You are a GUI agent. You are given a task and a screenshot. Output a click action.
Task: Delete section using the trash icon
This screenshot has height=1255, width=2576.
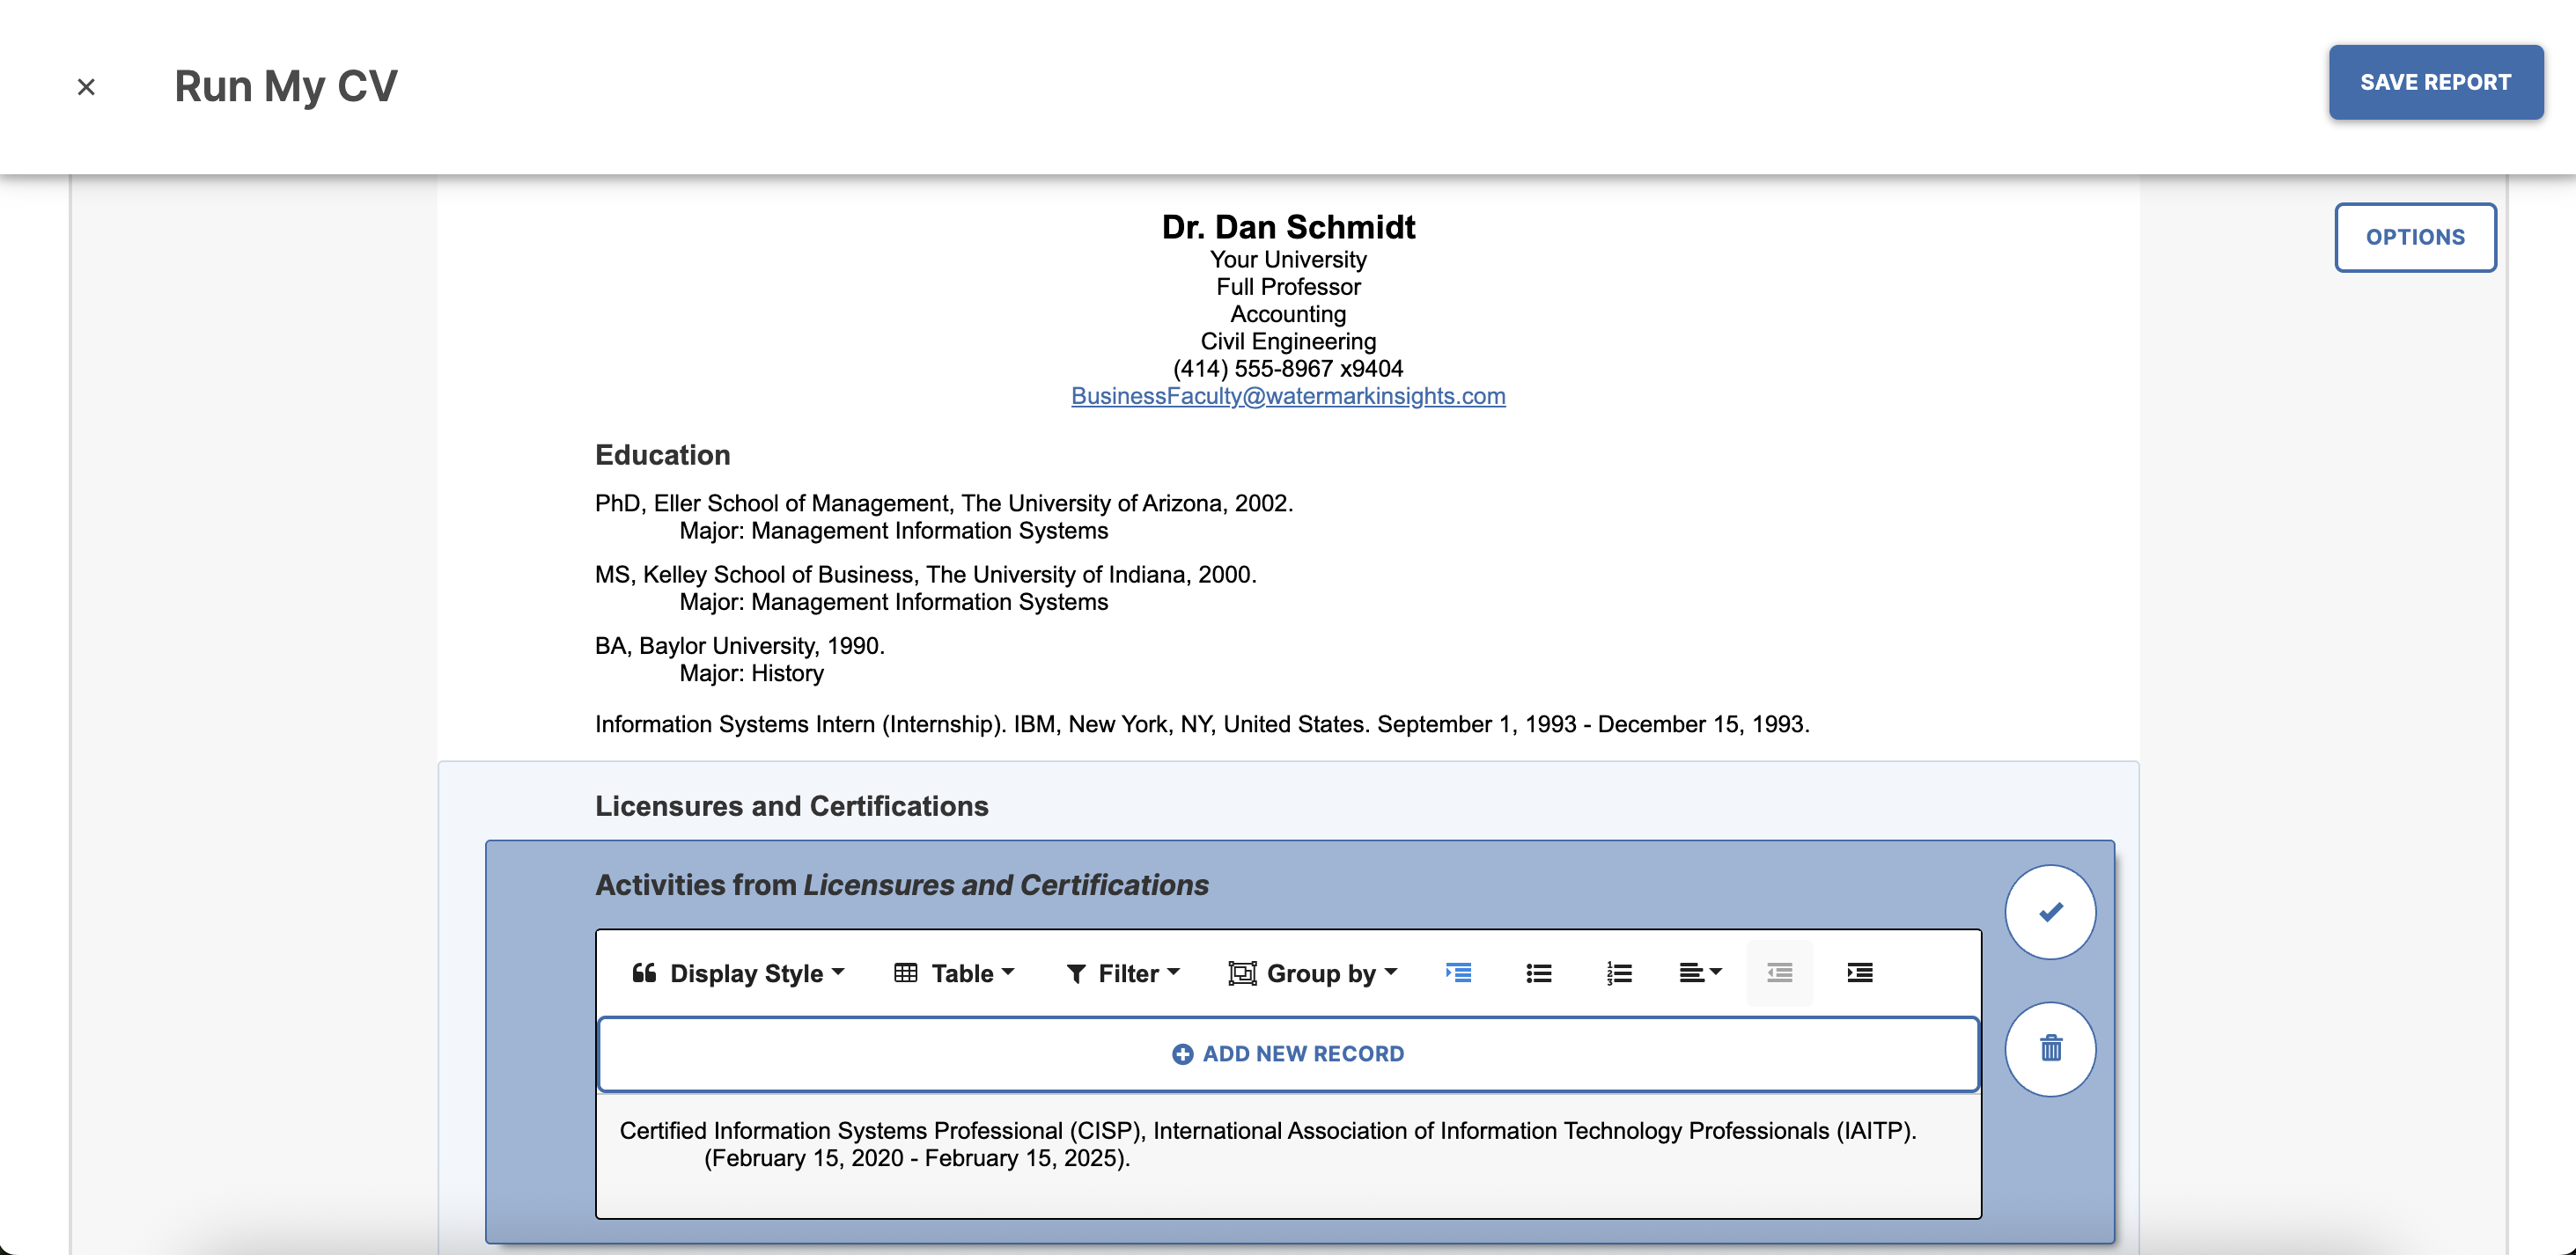[2050, 1049]
